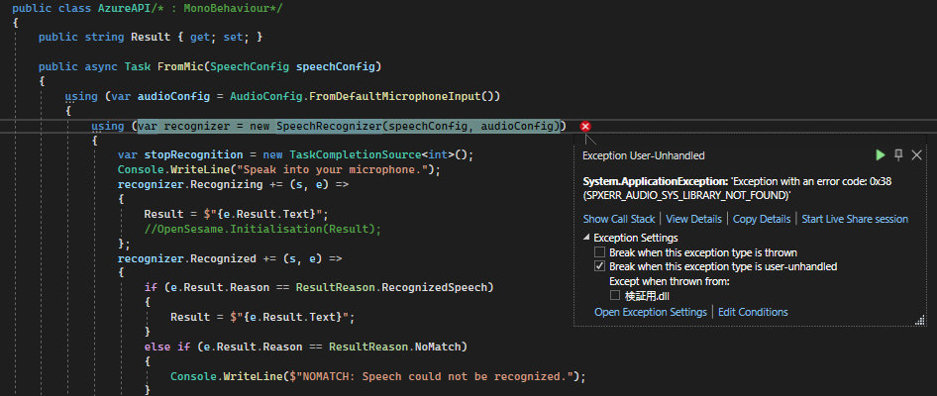Click the popup resize grip corner
The image size is (937, 396).
pyautogui.click(x=921, y=322)
